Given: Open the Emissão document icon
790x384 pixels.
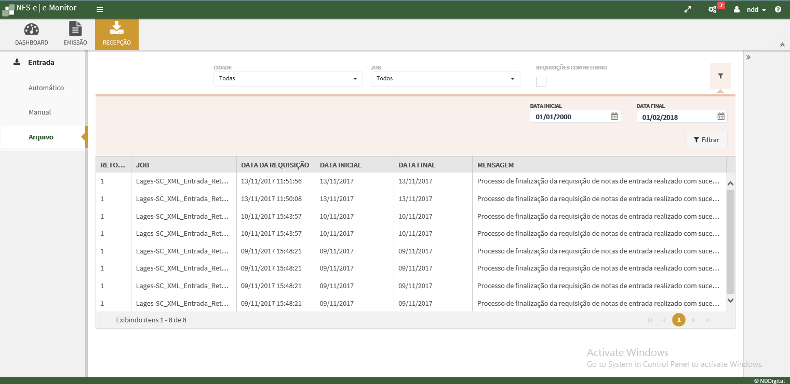Looking at the screenshot, I should coord(75,30).
